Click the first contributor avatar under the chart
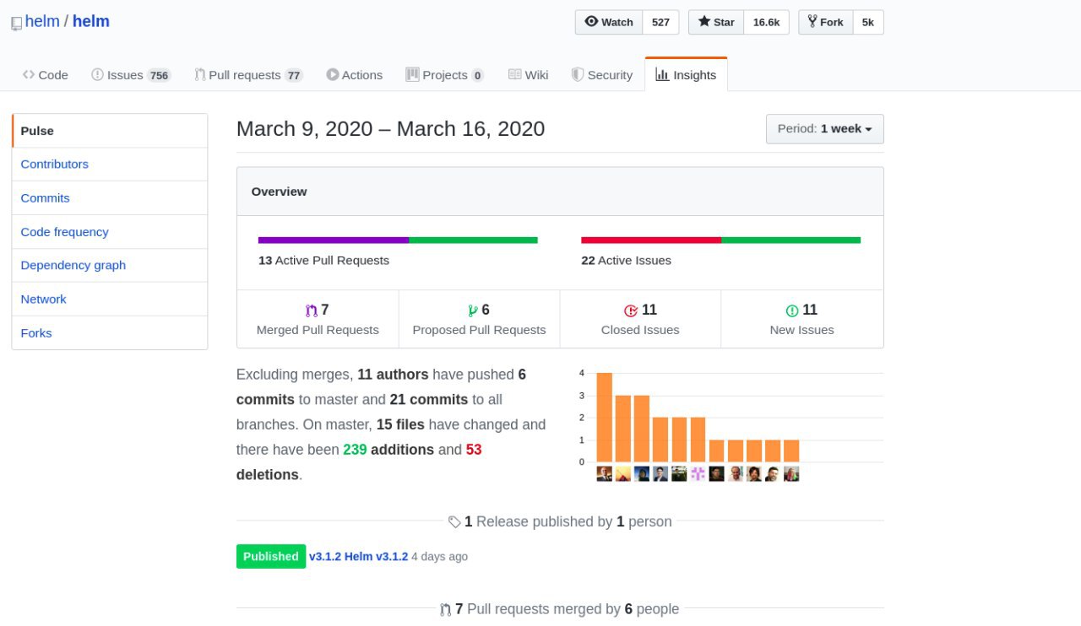The width and height of the screenshot is (1081, 626). (604, 474)
